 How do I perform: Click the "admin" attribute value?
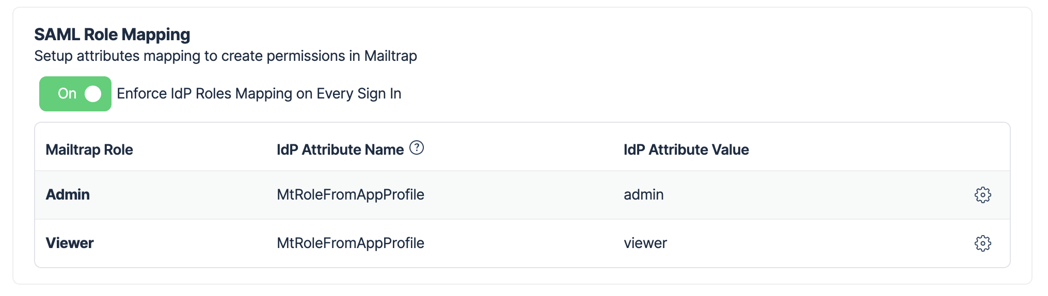click(x=644, y=195)
